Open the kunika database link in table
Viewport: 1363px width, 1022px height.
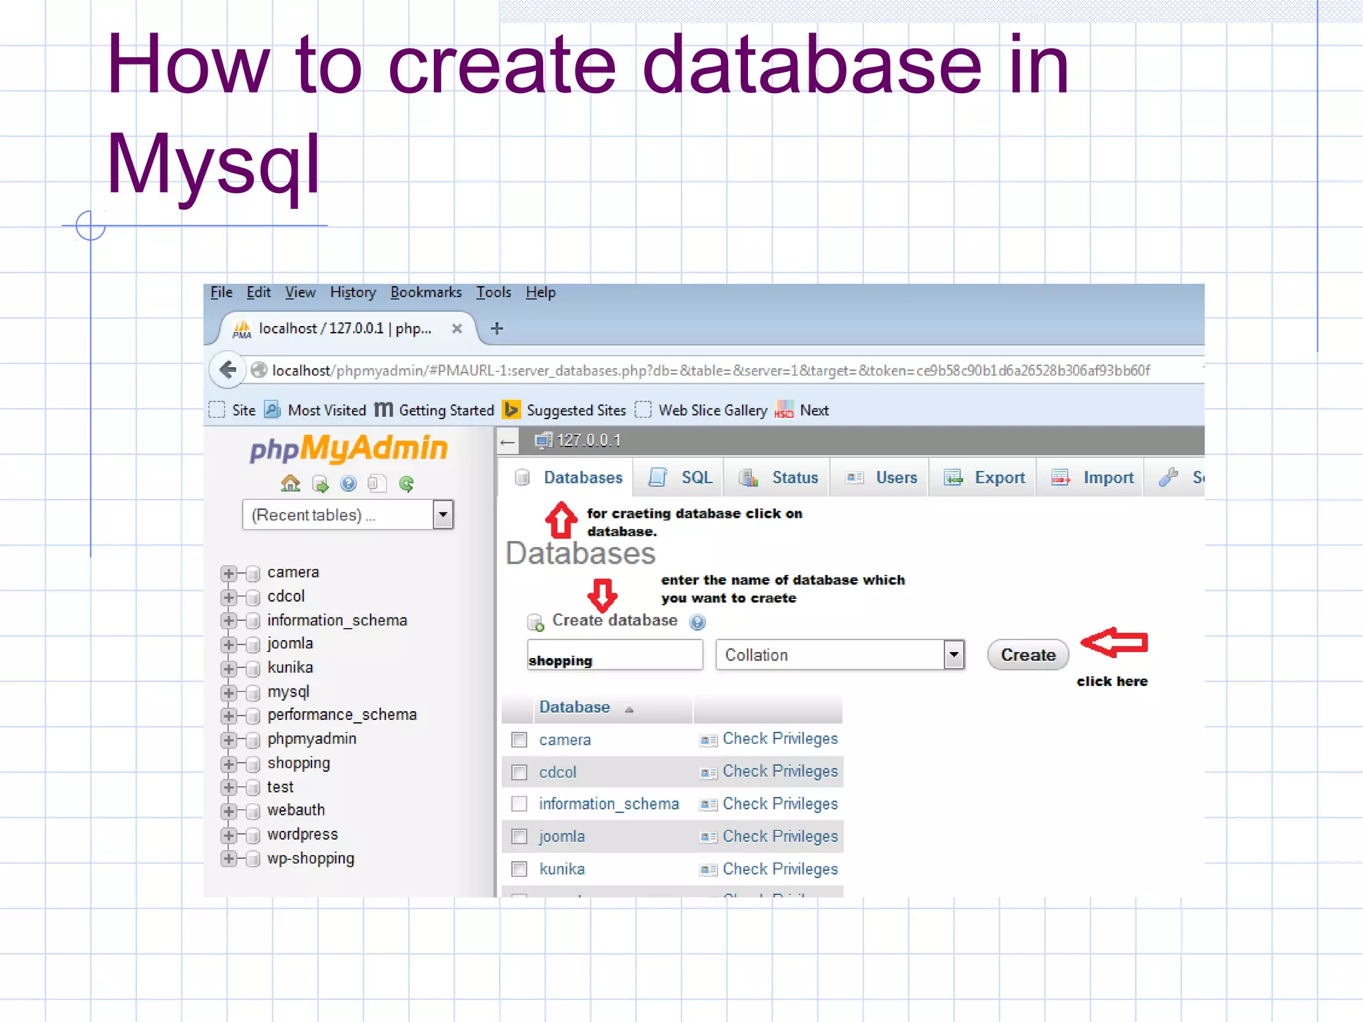[562, 869]
